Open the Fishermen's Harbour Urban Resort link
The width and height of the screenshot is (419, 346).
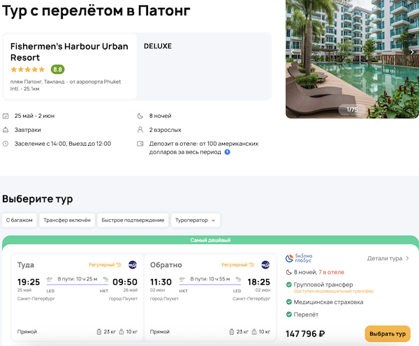tap(69, 52)
